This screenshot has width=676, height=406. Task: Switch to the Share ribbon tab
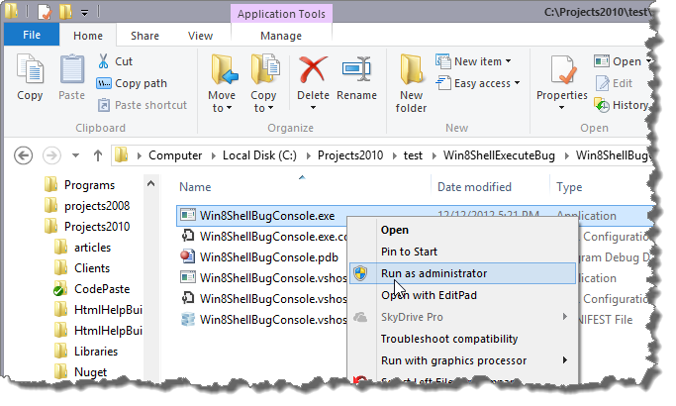point(145,36)
